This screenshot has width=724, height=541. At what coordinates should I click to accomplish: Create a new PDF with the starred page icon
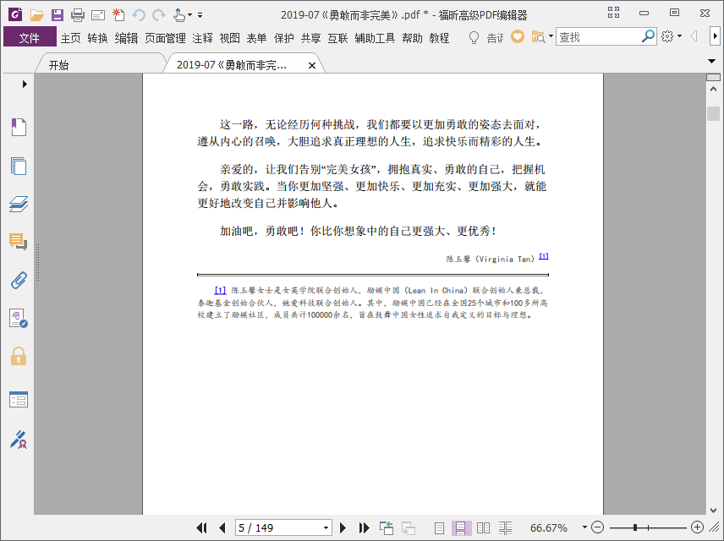(x=118, y=14)
